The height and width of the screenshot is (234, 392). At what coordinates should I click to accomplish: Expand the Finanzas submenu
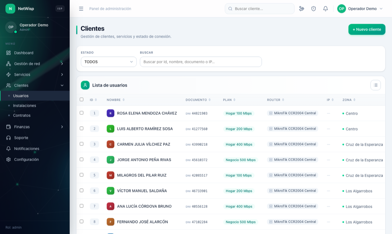pyautogui.click(x=35, y=127)
